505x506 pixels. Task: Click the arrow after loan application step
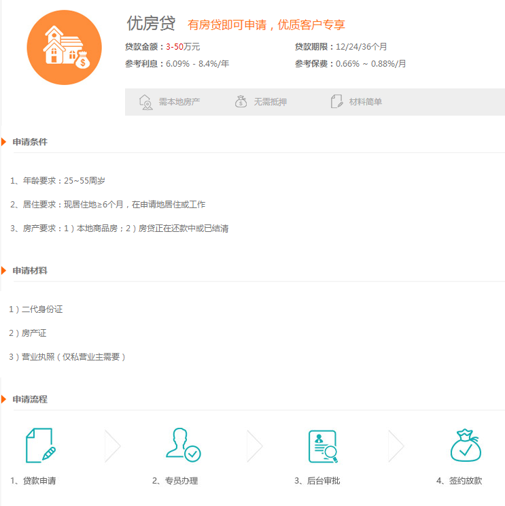coord(113,446)
